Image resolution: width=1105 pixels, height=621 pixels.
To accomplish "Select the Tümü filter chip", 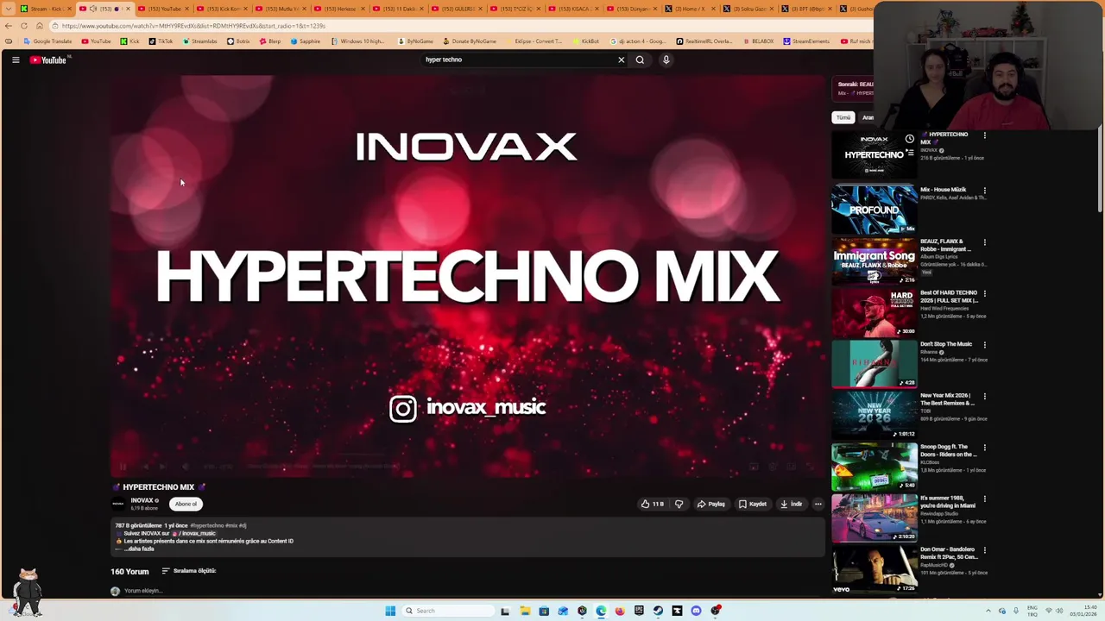I will [843, 117].
